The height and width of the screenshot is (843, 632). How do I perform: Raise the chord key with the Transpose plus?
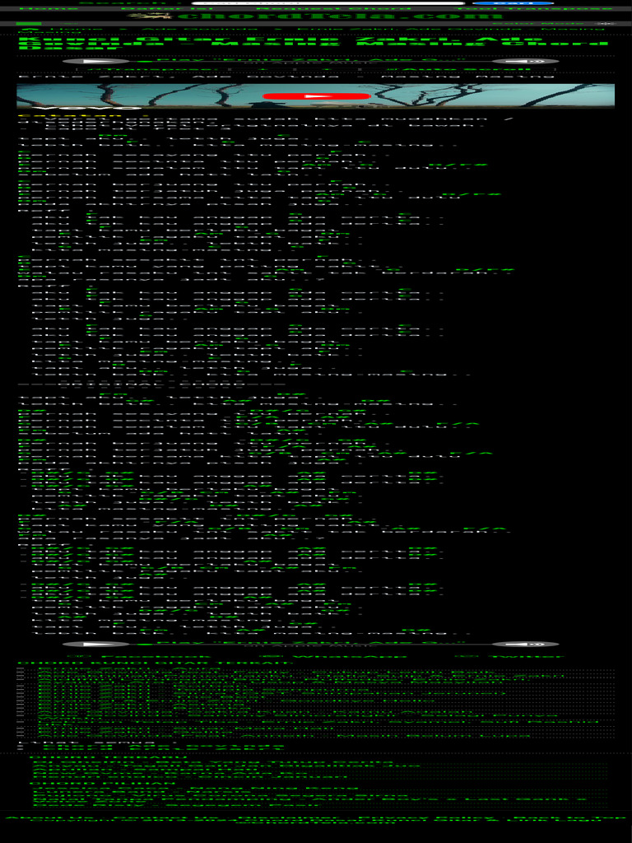326,69
